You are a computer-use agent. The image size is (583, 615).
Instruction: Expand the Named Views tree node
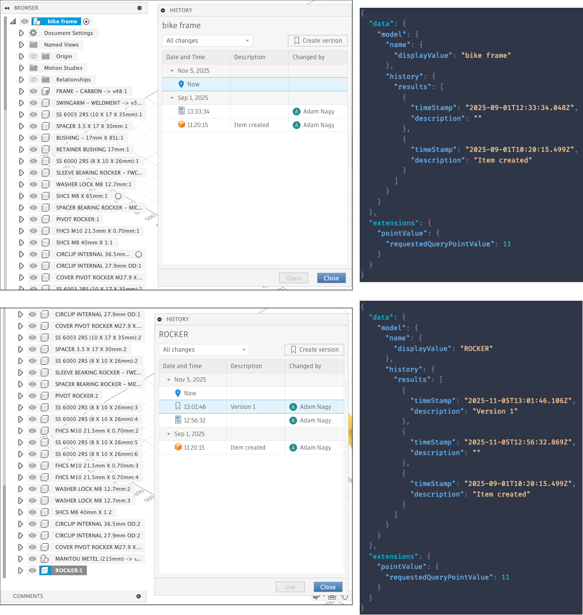click(x=21, y=45)
